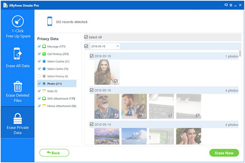This screenshot has width=245, height=163.
Task: Click the Back button
Action: pos(54,153)
